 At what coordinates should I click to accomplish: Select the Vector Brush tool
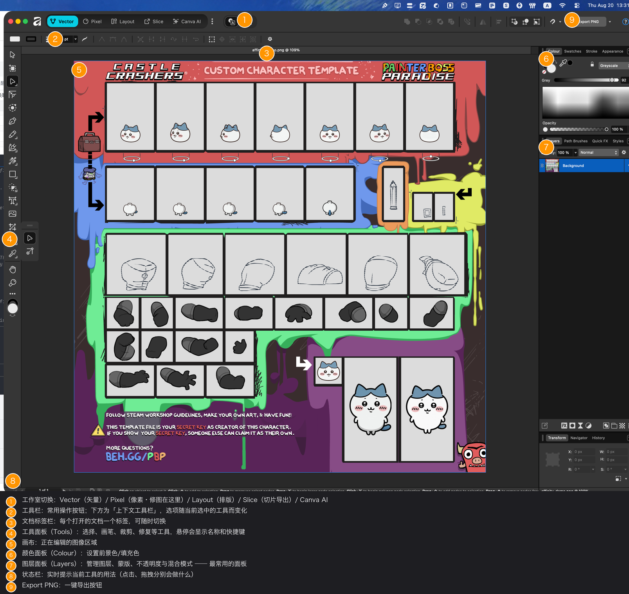pyautogui.click(x=13, y=148)
